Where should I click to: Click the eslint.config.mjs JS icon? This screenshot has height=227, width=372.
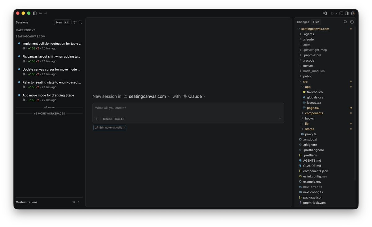pyautogui.click(x=300, y=176)
